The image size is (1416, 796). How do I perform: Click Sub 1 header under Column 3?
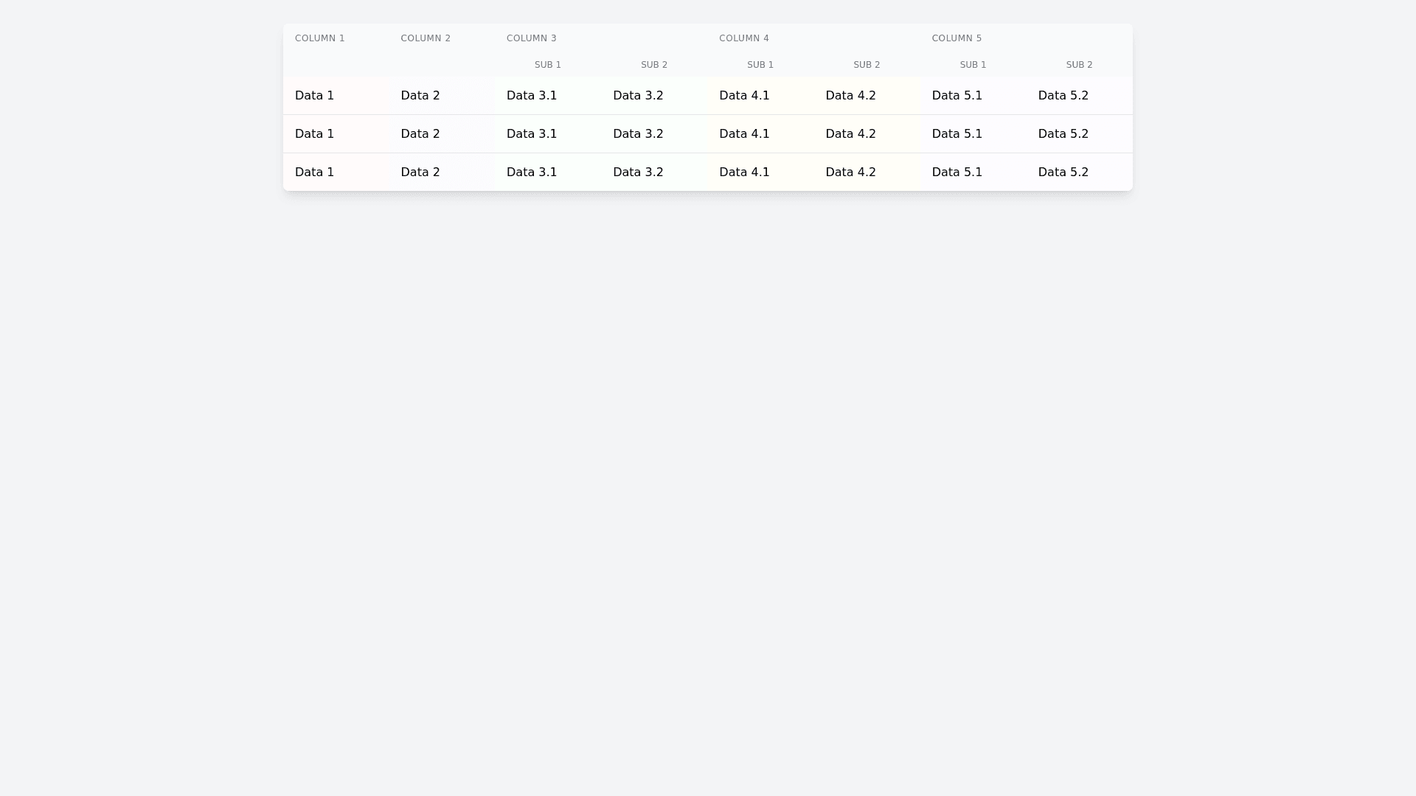coord(548,65)
